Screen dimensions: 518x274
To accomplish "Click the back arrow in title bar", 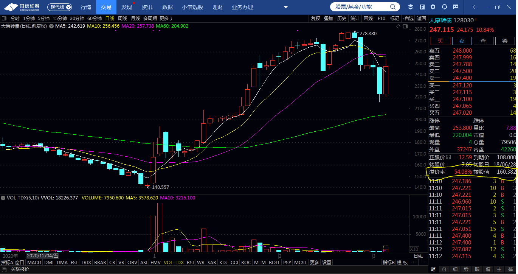I will 475,7.
